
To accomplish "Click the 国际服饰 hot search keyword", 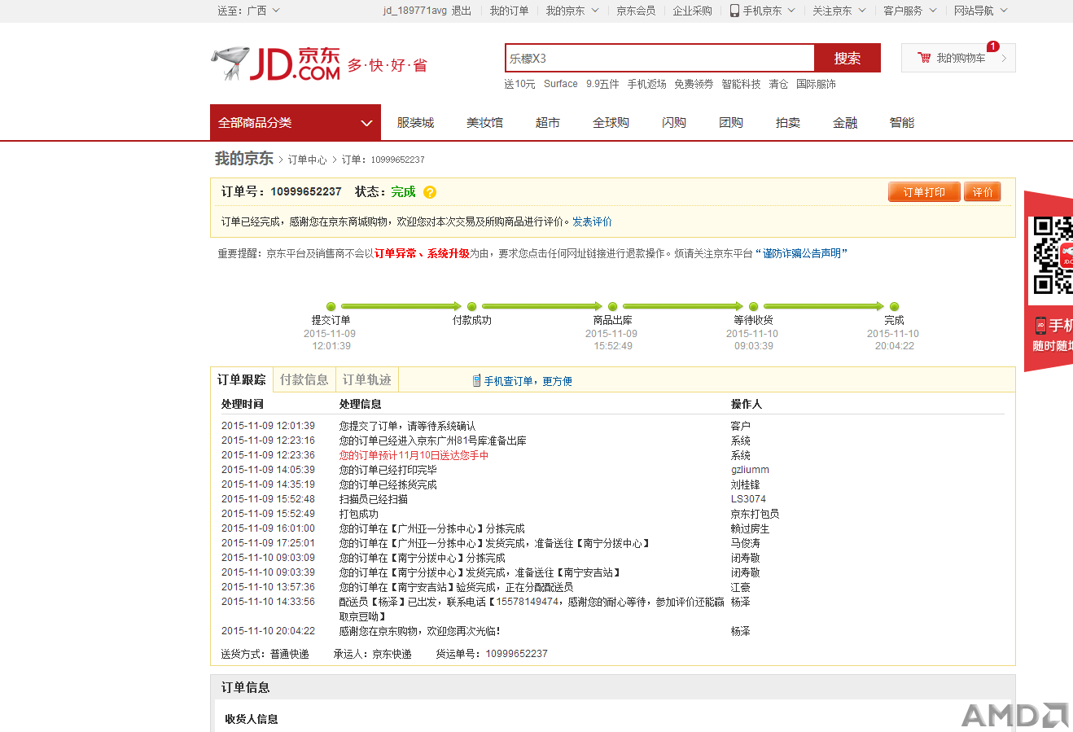I will click(816, 84).
